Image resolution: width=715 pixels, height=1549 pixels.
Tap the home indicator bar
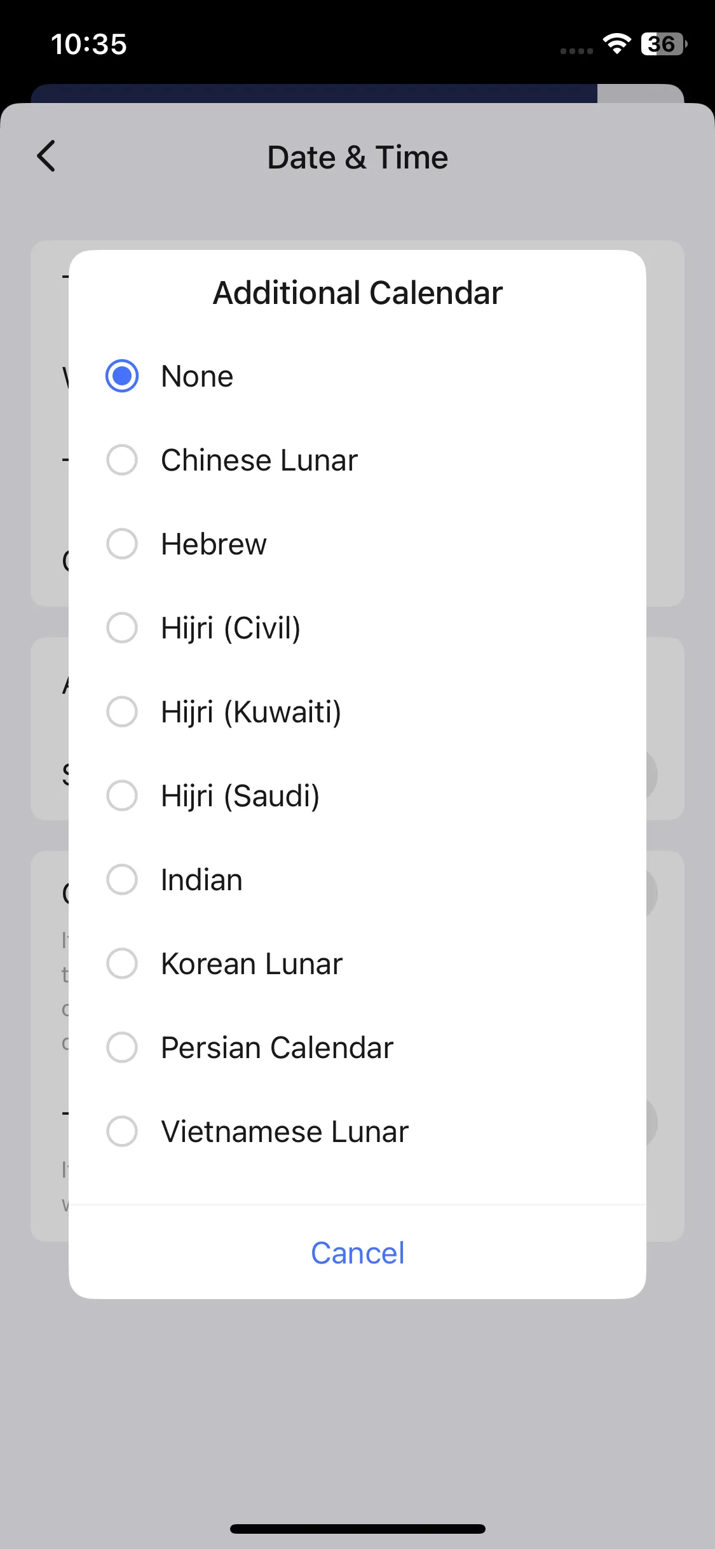pyautogui.click(x=357, y=1529)
